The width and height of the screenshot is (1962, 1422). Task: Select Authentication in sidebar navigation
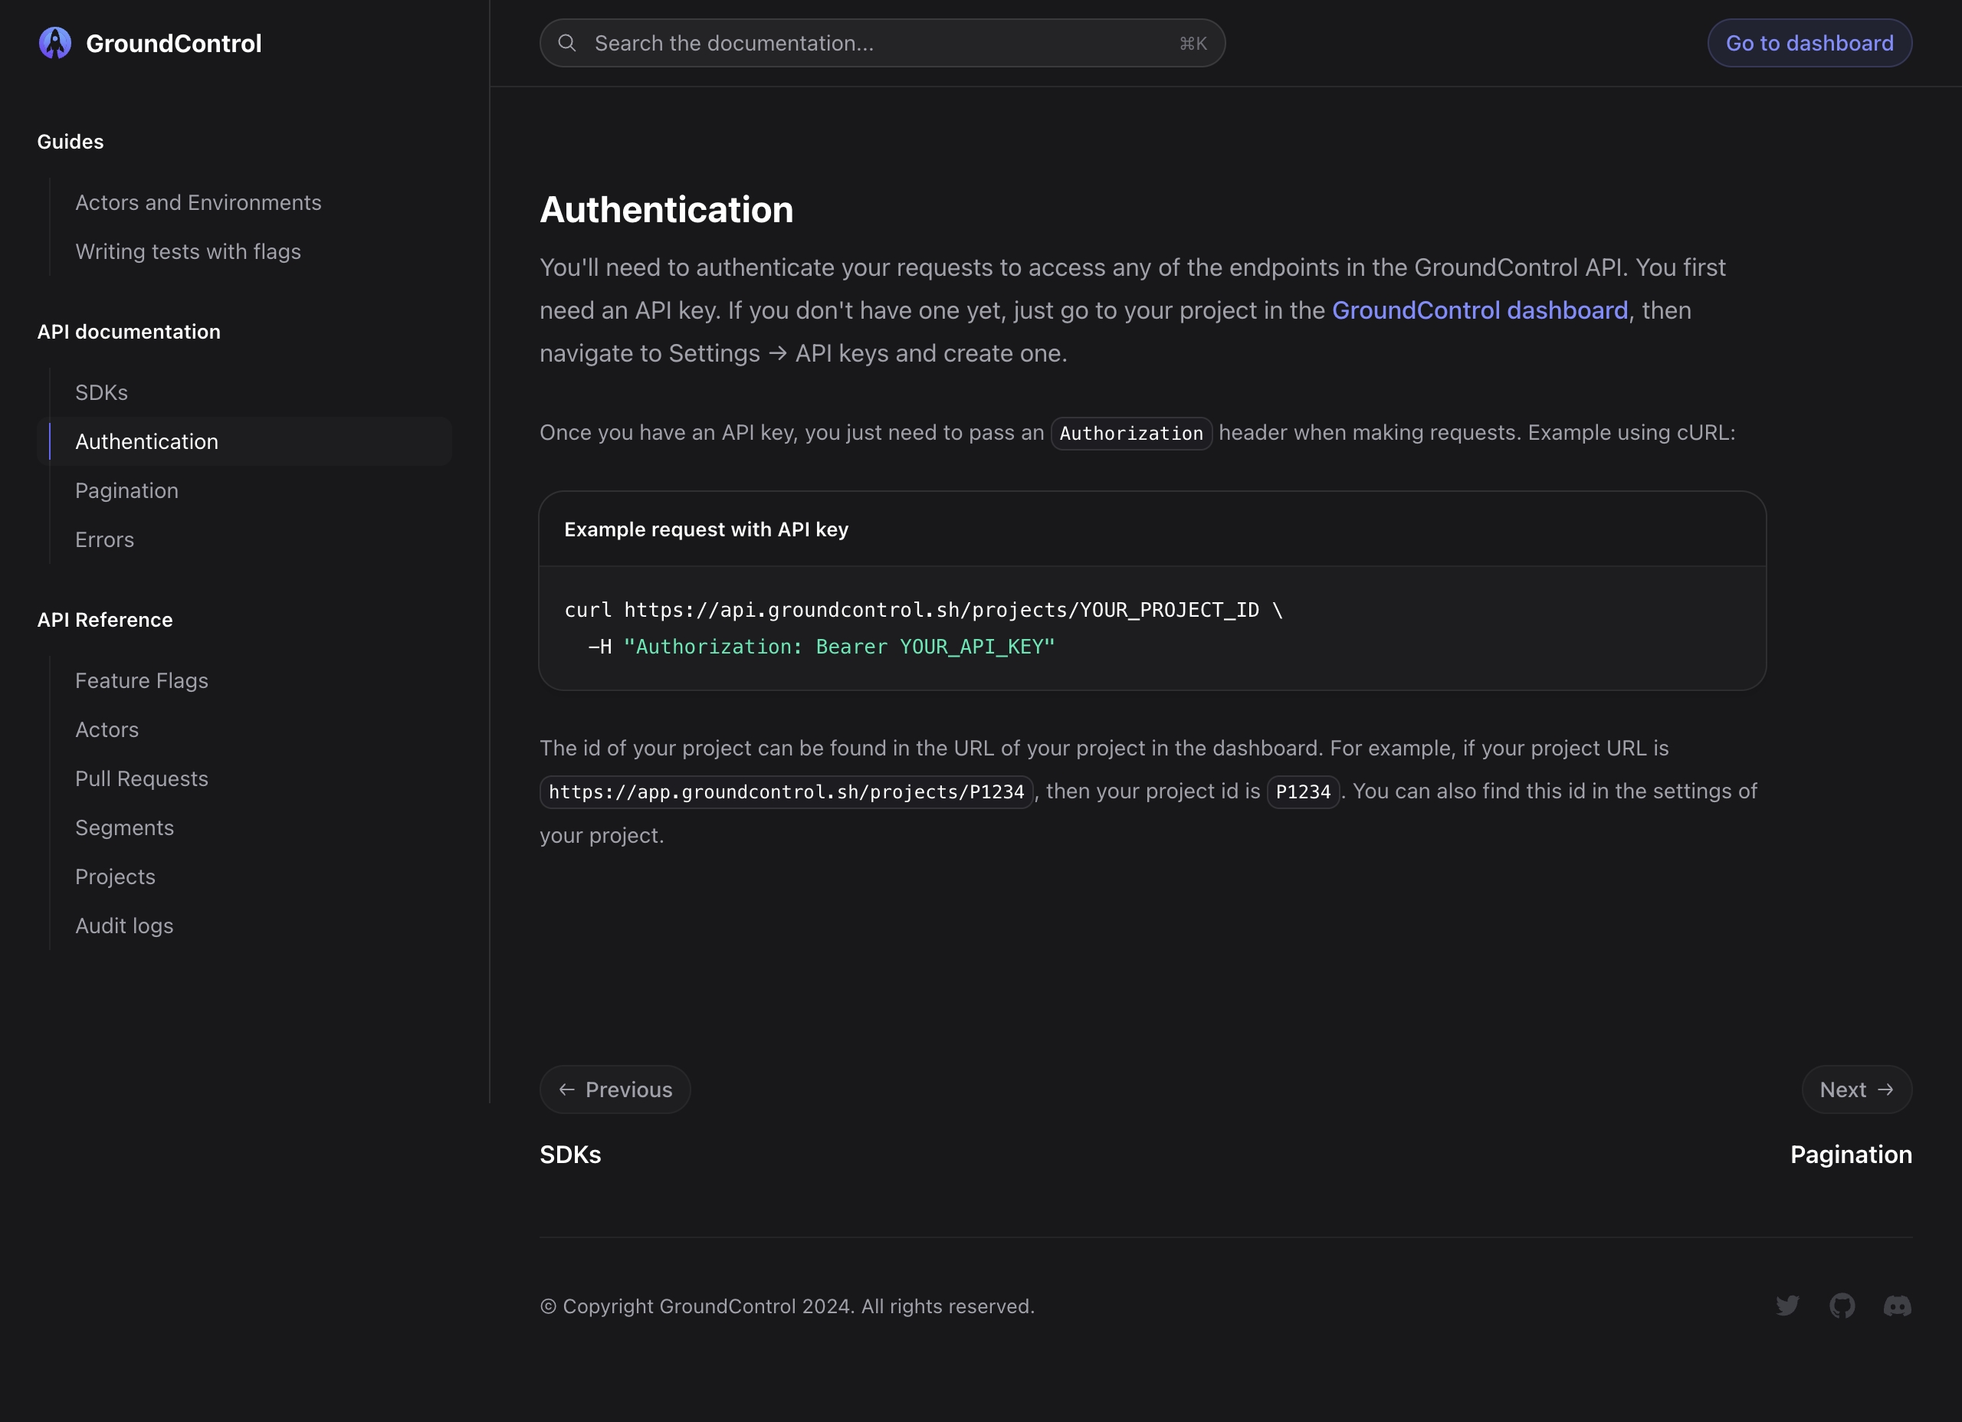(x=244, y=442)
